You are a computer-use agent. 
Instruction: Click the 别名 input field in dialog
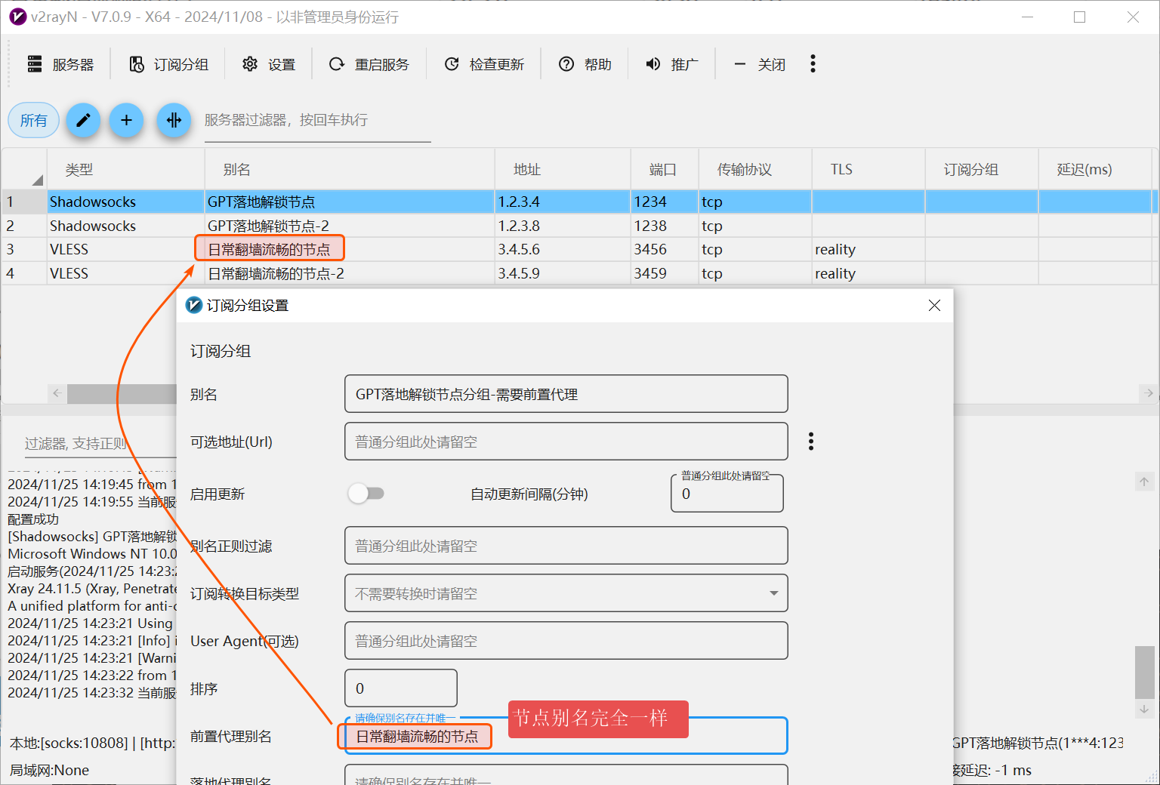pyautogui.click(x=566, y=394)
